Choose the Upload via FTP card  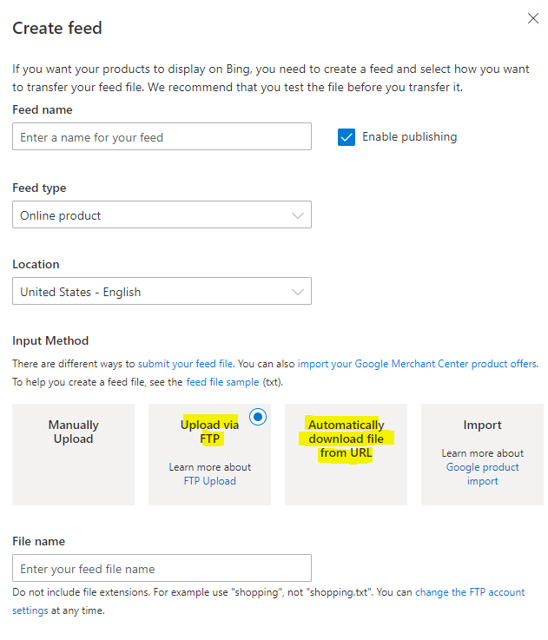[209, 454]
